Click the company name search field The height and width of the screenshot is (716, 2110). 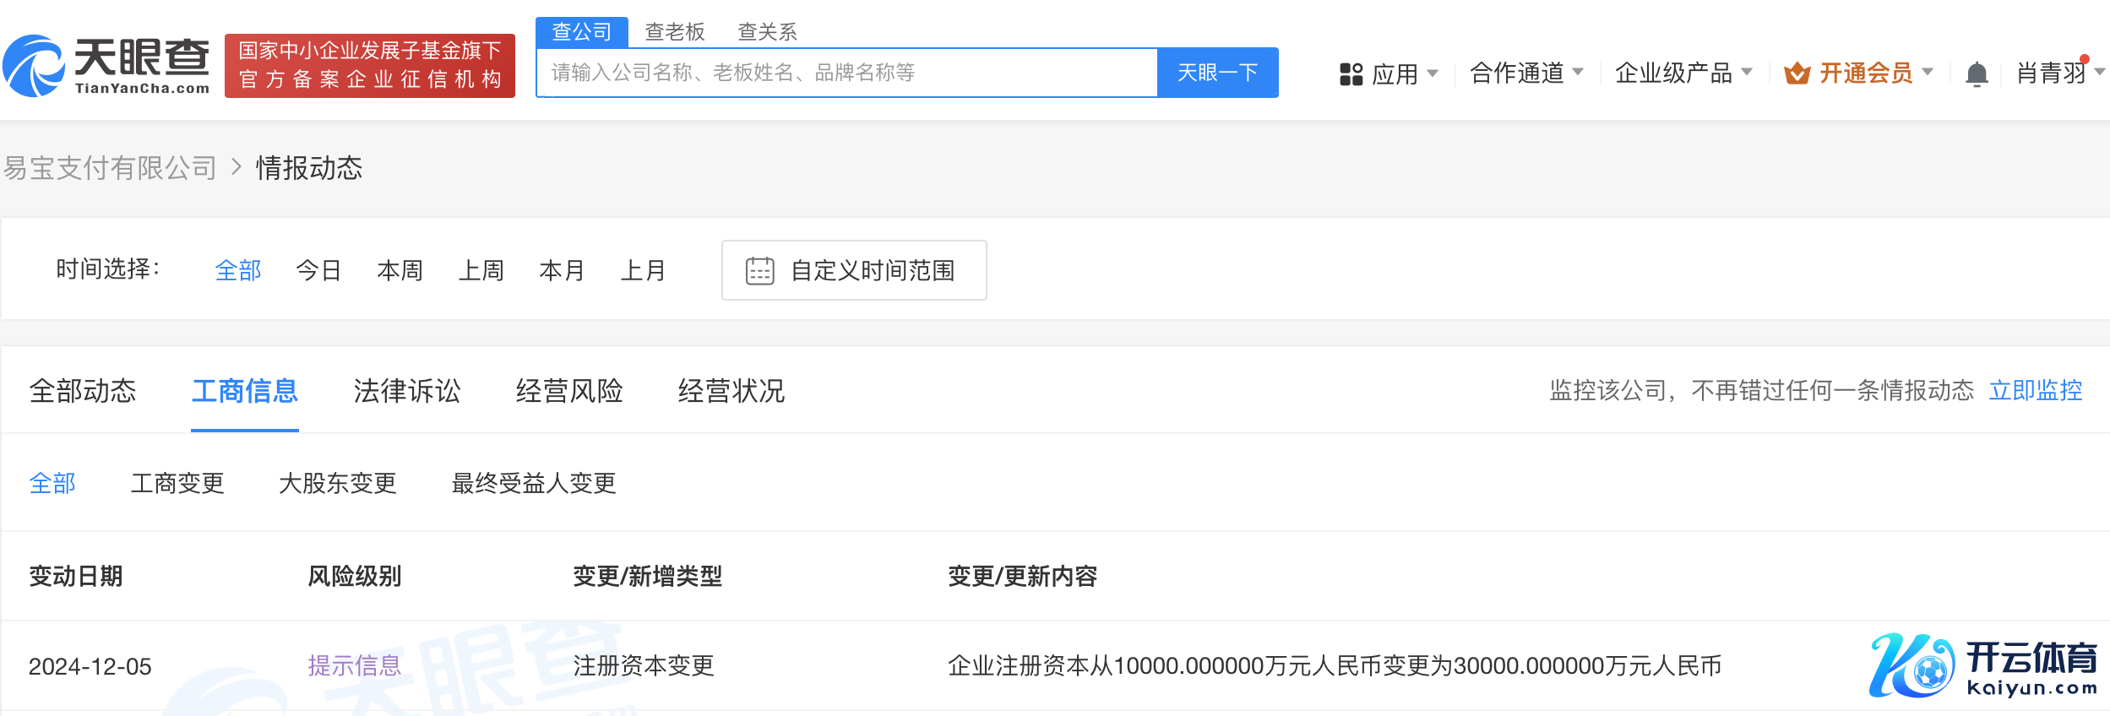click(x=846, y=73)
